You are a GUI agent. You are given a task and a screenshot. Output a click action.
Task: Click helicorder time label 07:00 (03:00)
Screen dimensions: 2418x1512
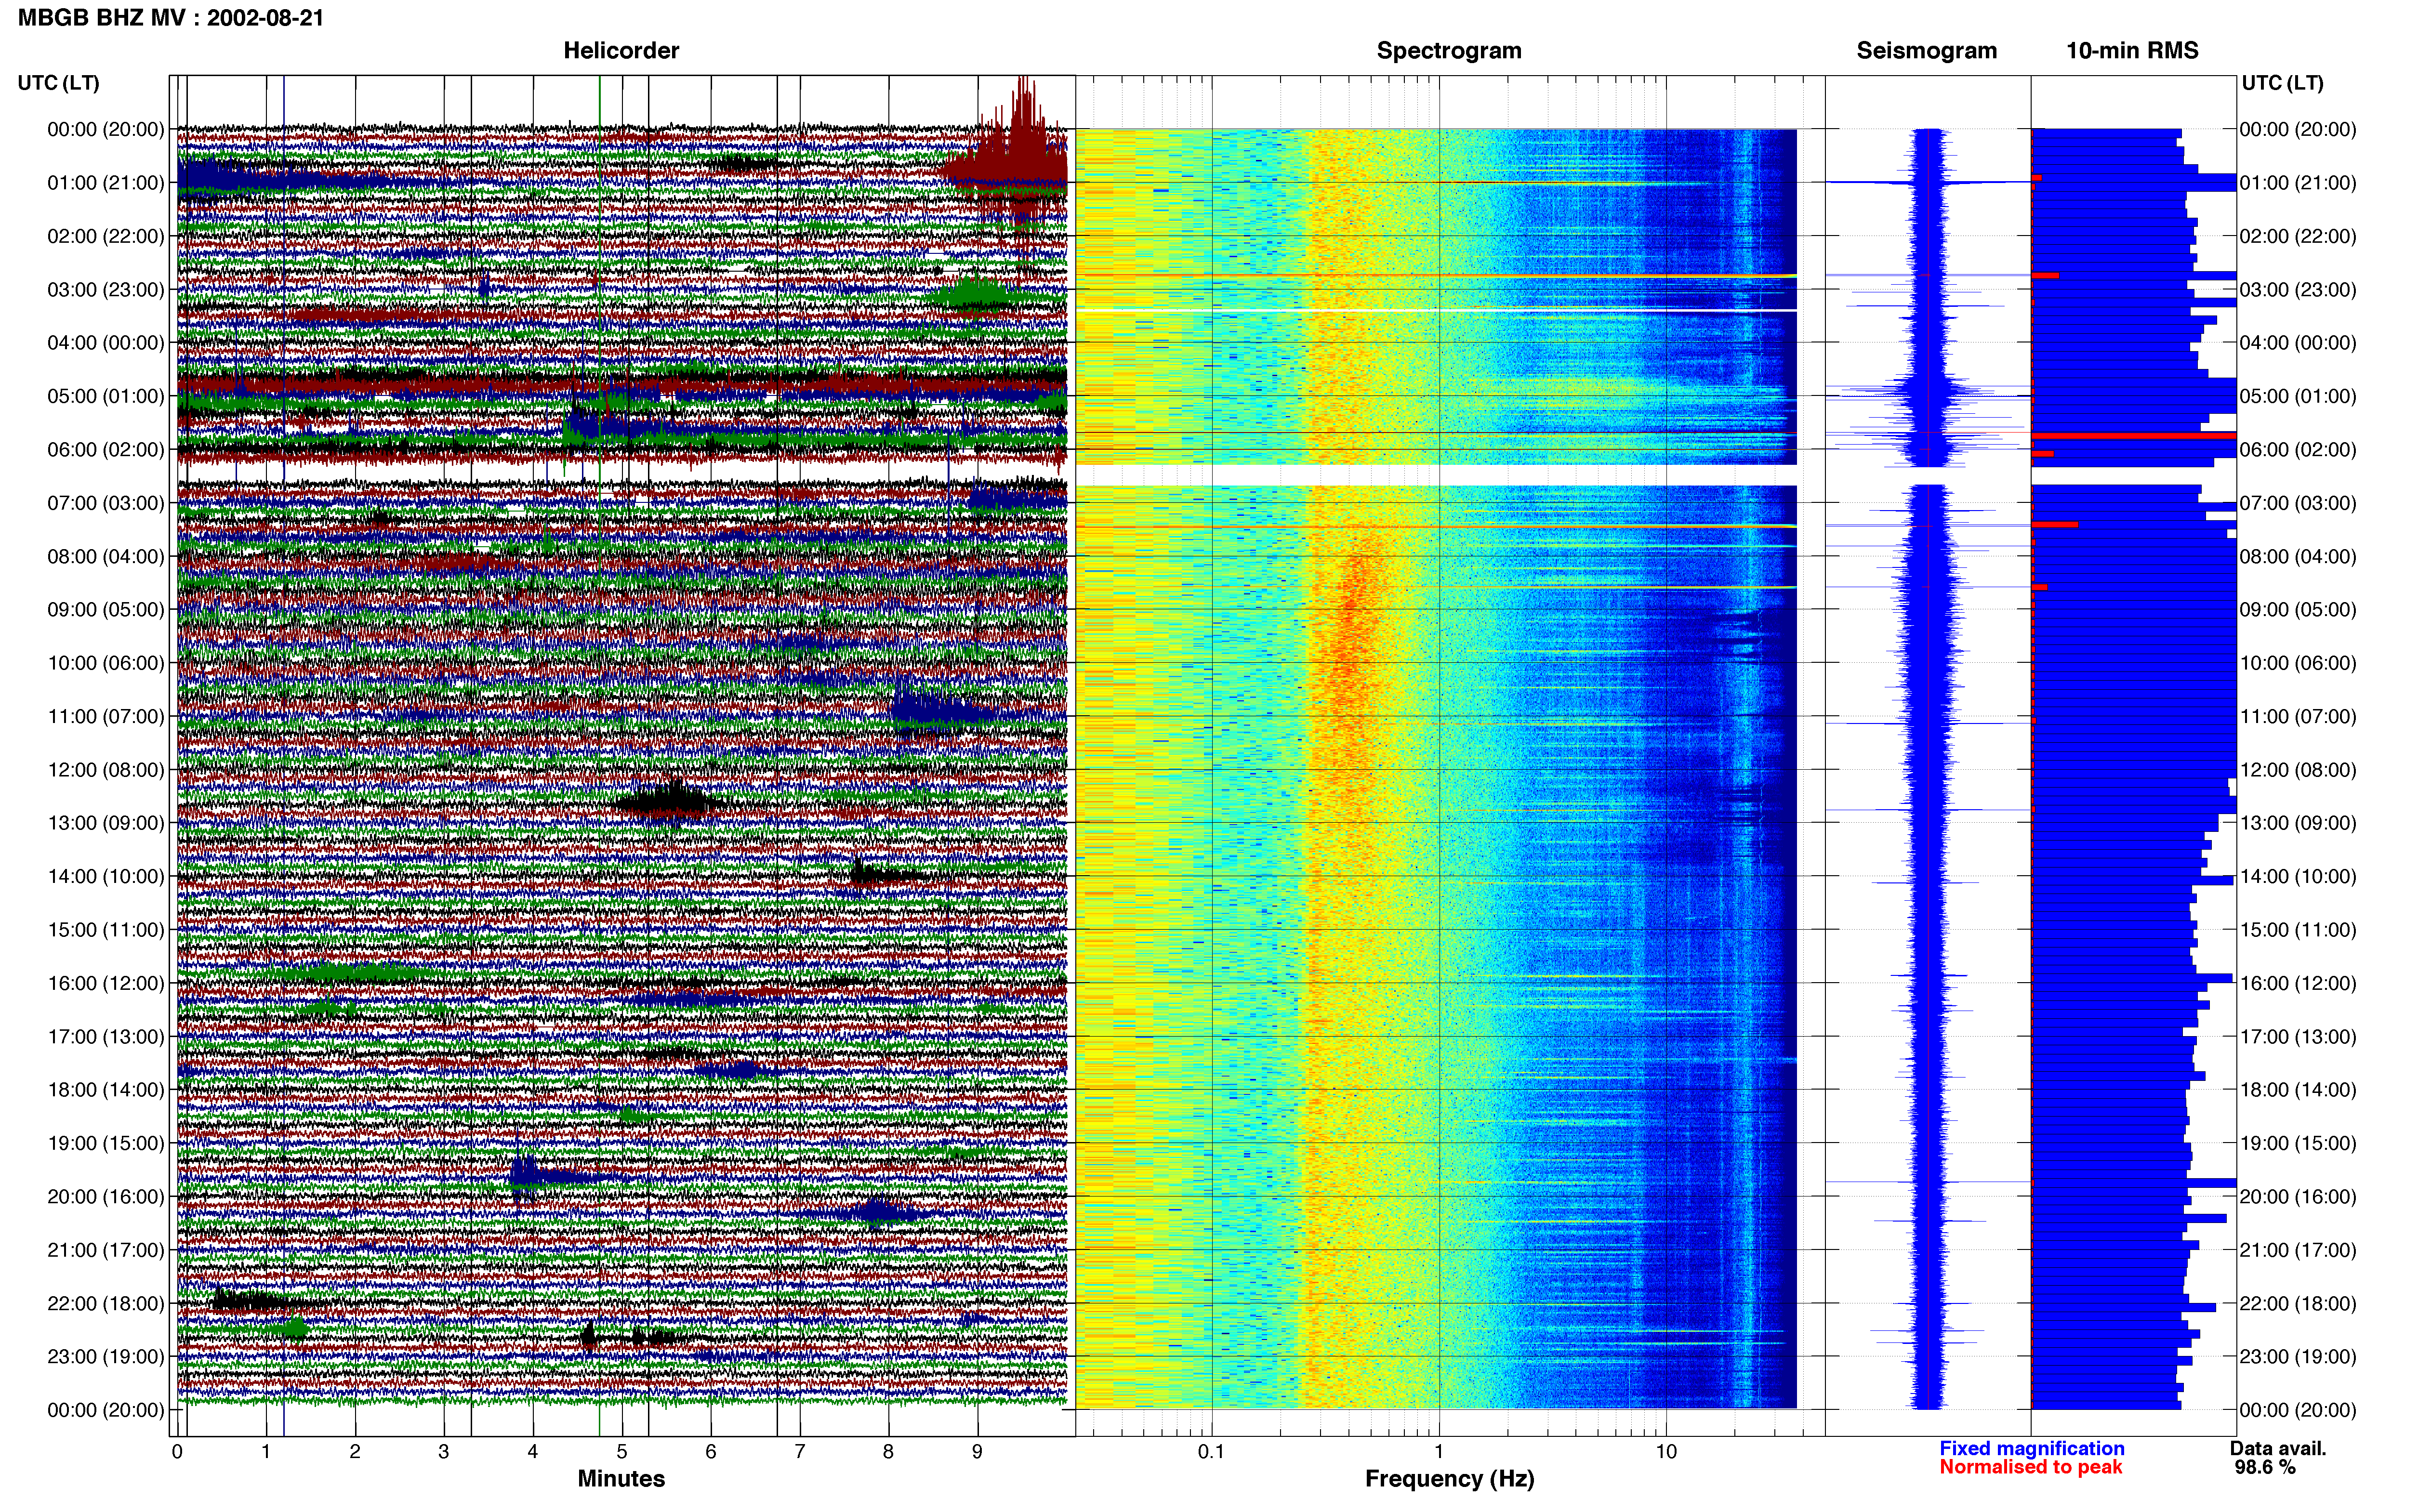click(x=106, y=503)
